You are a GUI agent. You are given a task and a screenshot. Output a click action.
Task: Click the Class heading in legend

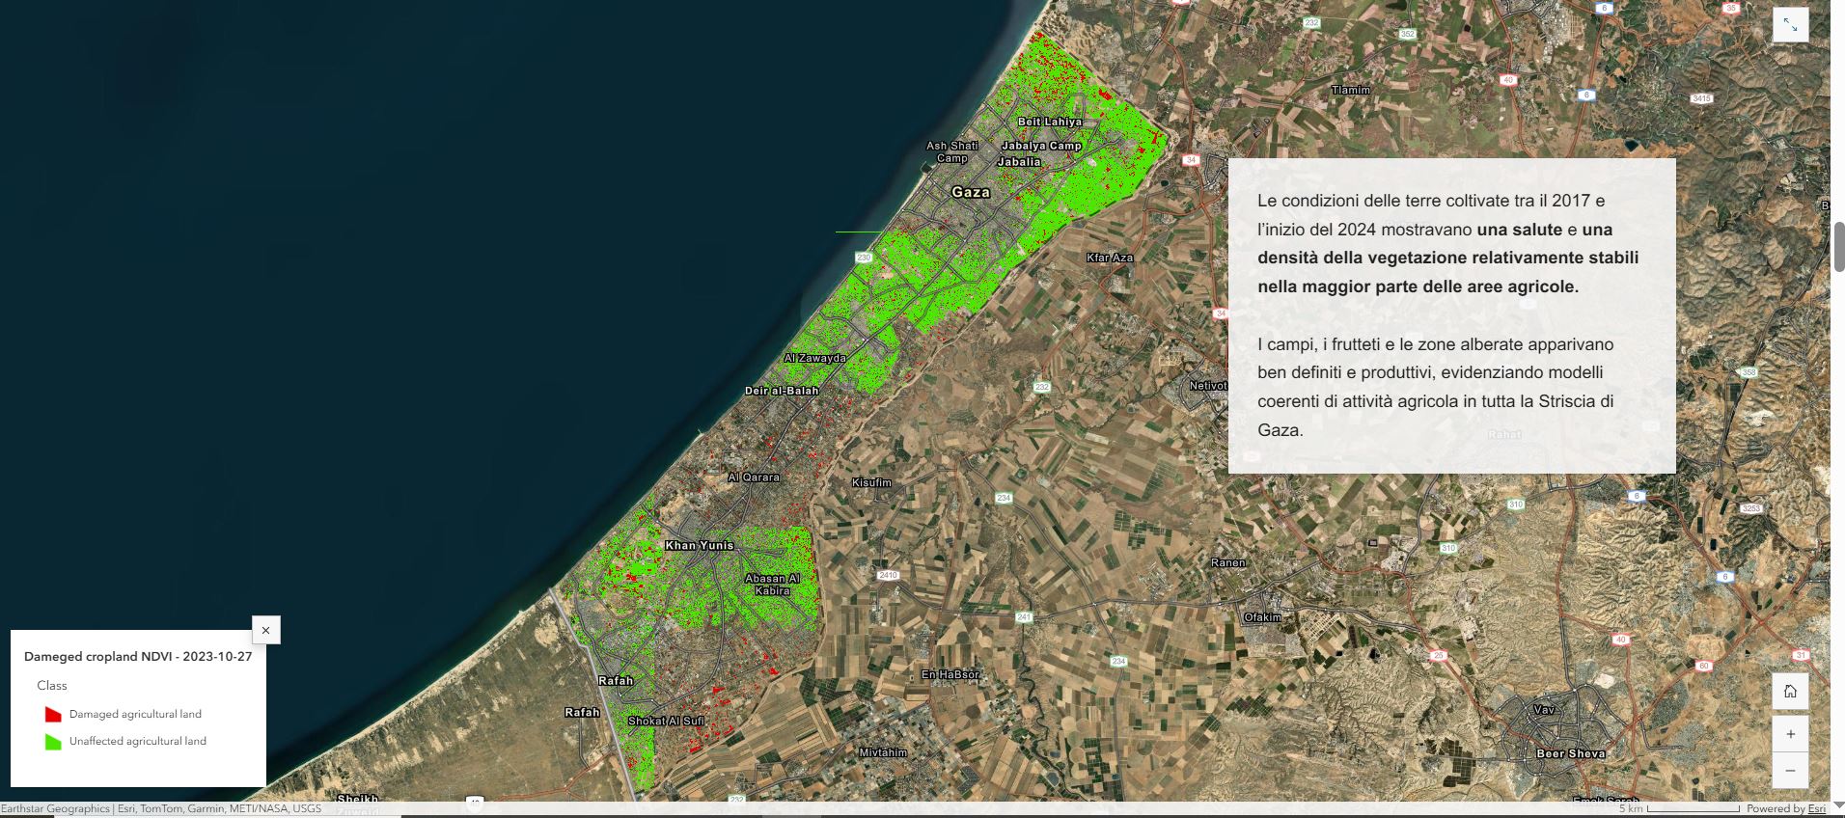point(52,686)
